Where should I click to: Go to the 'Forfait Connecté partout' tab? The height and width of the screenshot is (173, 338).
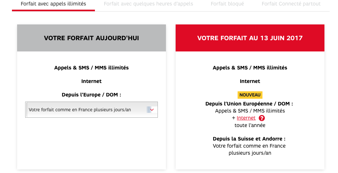(x=291, y=4)
